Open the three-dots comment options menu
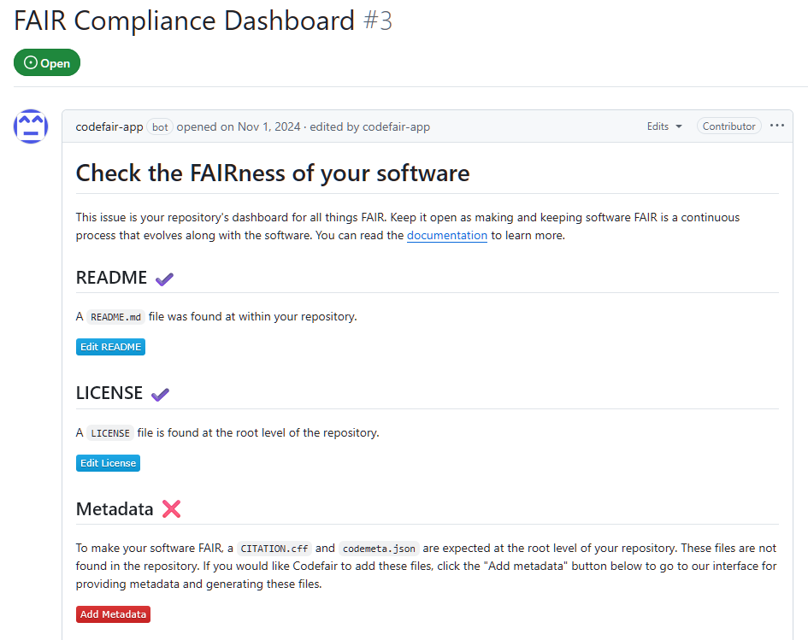808x640 pixels. pyautogui.click(x=776, y=126)
